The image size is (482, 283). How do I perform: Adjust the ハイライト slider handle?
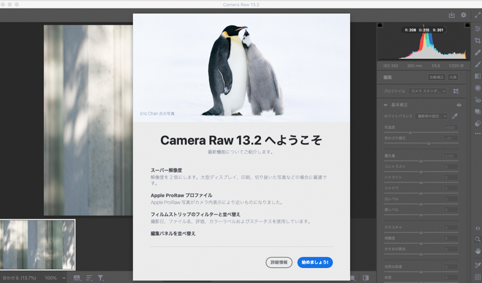pos(421,182)
